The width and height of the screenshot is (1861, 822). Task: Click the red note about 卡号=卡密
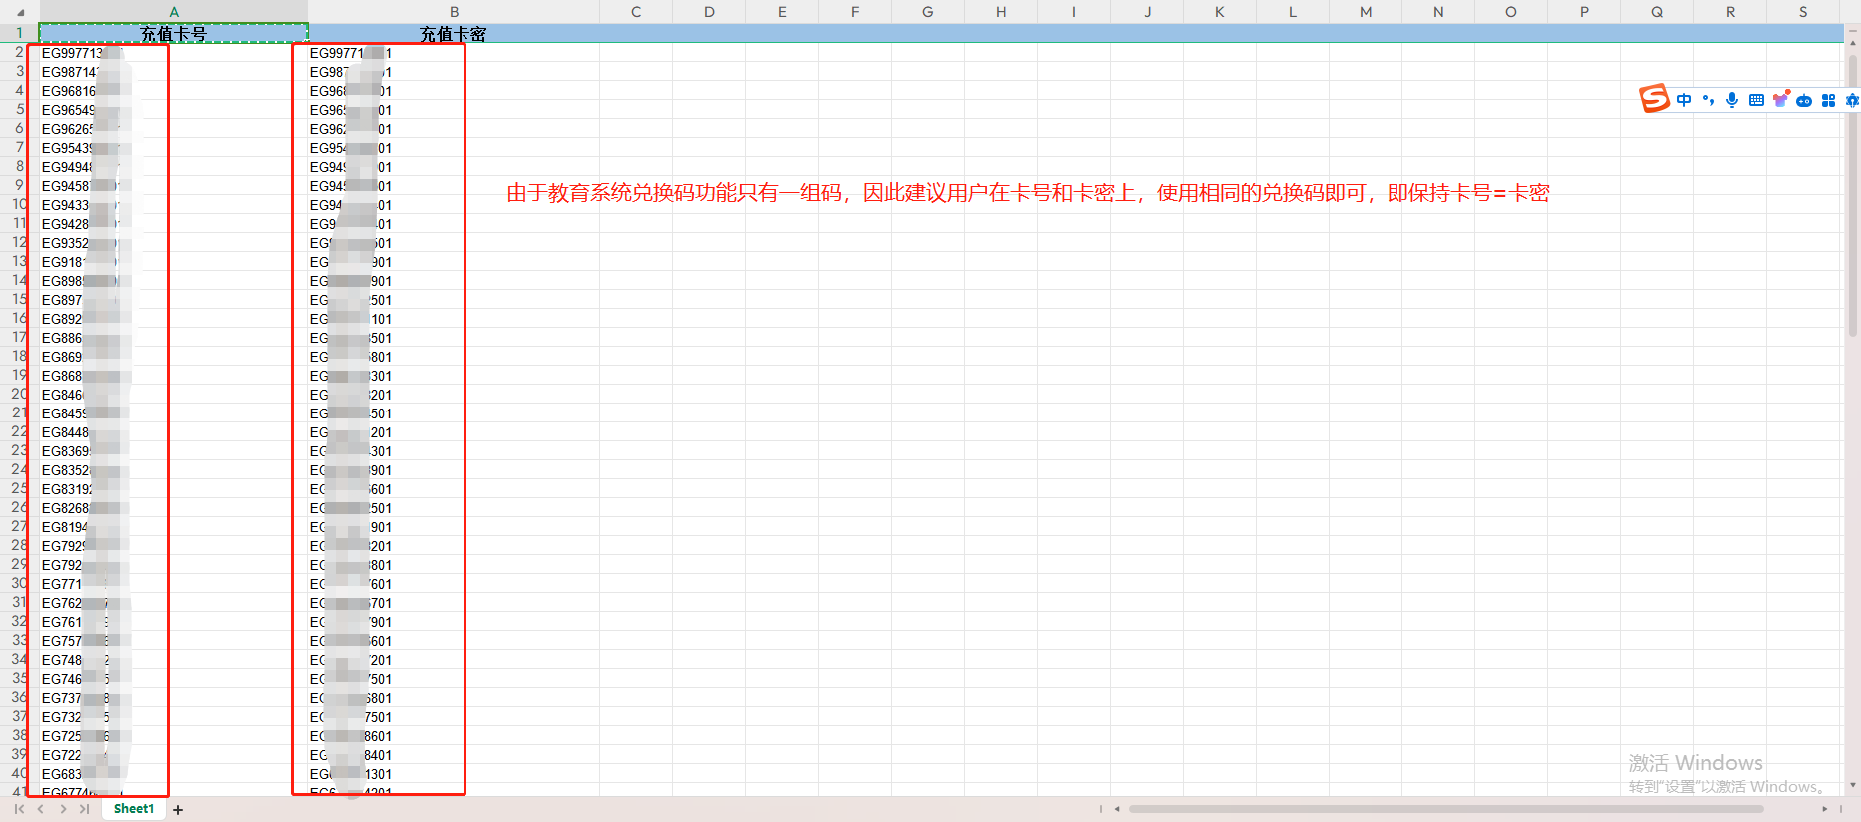(x=1028, y=193)
